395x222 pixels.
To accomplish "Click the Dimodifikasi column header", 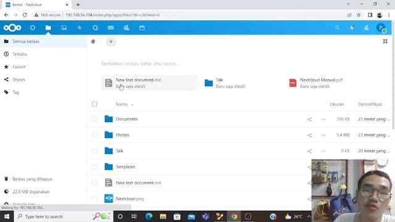I will (x=370, y=104).
